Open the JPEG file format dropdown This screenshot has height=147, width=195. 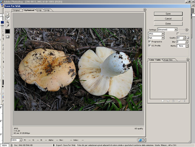(x=163, y=34)
